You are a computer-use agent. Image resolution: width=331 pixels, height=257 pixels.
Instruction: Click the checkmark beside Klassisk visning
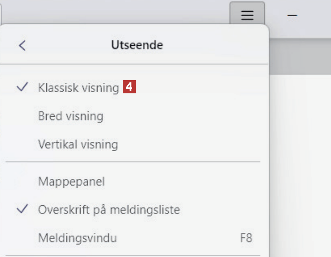[x=23, y=87]
